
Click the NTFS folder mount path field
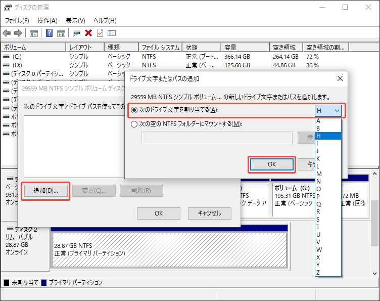pos(217,138)
